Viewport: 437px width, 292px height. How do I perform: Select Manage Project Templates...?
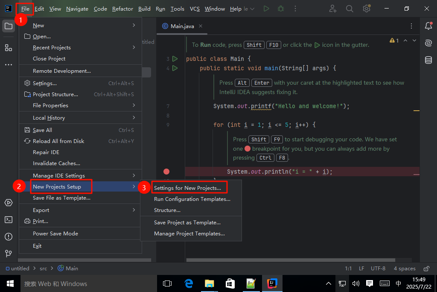(x=191, y=234)
